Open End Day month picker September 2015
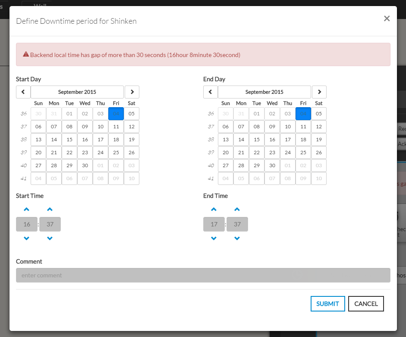Screen dimensions: 406x337 [264, 92]
